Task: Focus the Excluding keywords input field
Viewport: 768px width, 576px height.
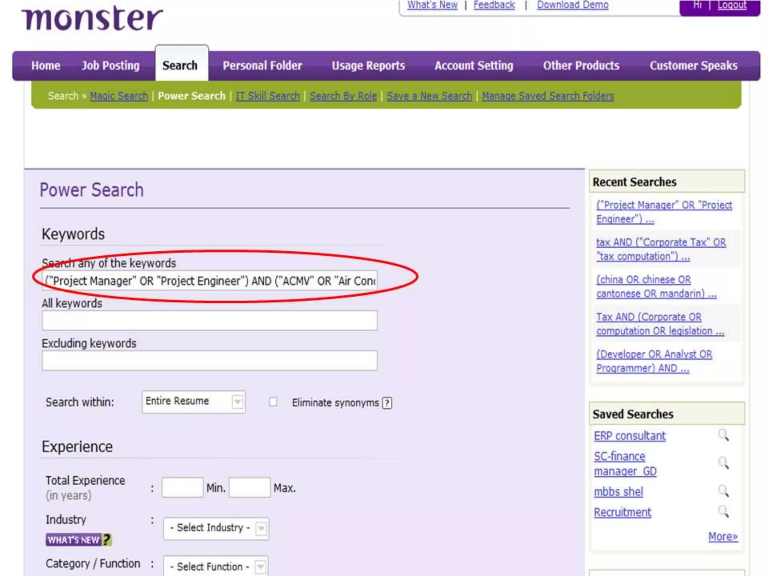Action: [x=209, y=361]
